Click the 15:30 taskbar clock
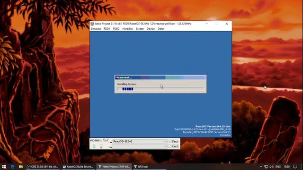Image resolution: width=303 pixels, height=170 pixels. pos(286,167)
